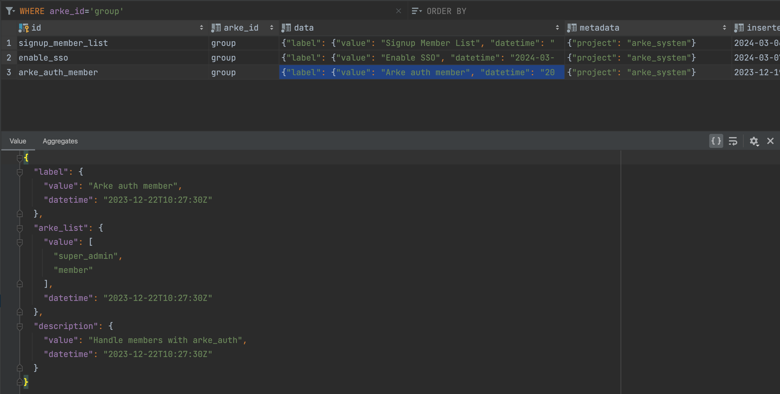Click the metadata column table icon

pyautogui.click(x=572, y=28)
